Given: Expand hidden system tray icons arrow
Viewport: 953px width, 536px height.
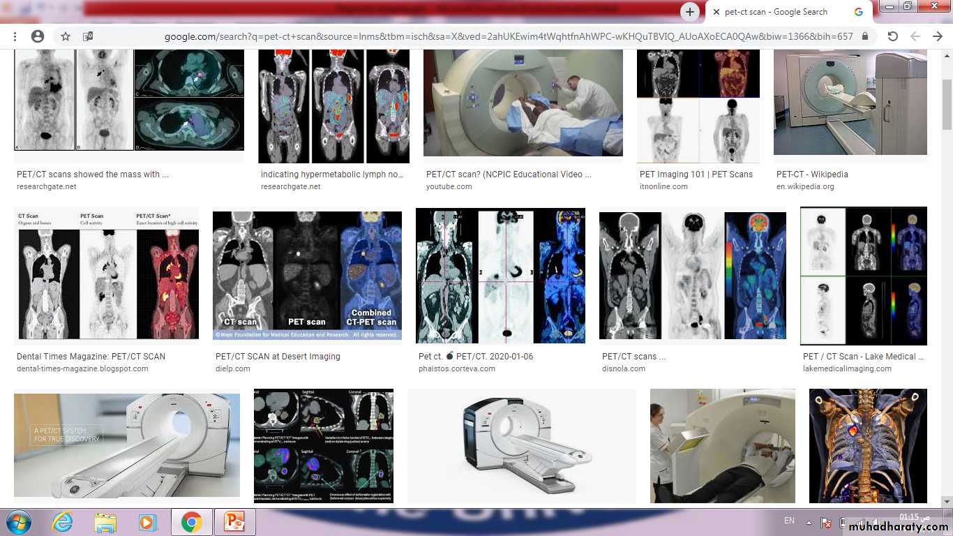Looking at the screenshot, I should 808,521.
